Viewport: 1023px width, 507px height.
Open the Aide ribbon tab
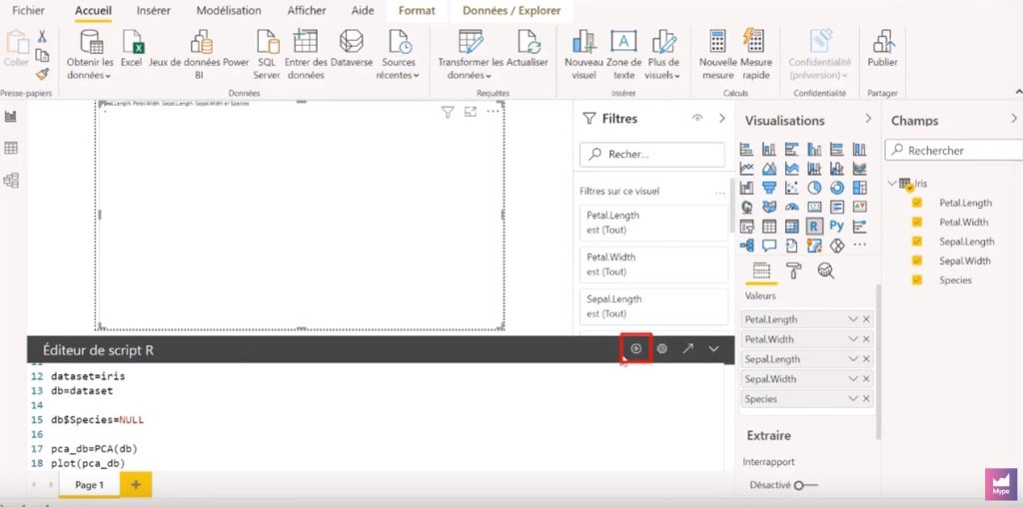(363, 10)
